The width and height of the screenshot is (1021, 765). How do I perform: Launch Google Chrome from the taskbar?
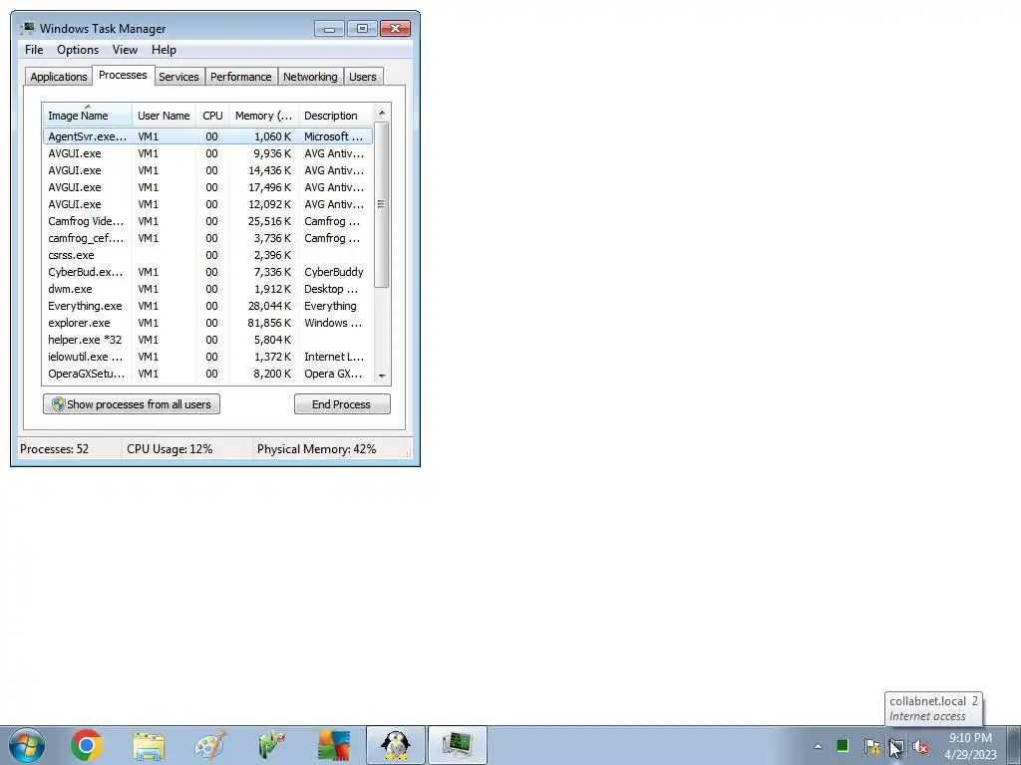(87, 745)
